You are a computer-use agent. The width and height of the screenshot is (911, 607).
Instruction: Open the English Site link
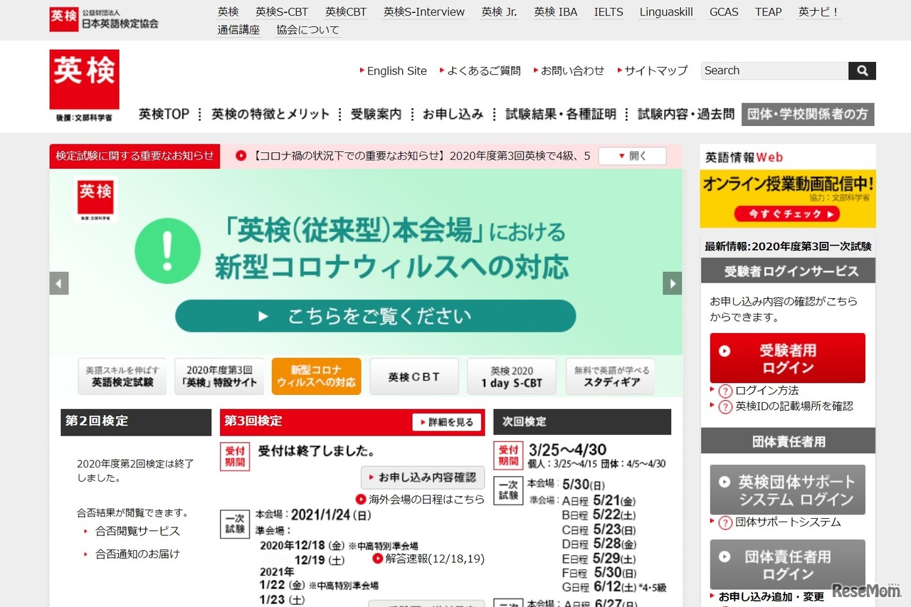point(396,71)
